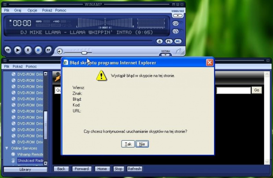Open the VIDEO/VIS dropdown arrow
Screen dimensions: 273x178
coord(178,16)
